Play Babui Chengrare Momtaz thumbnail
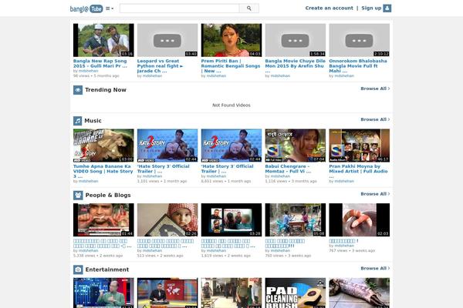 pyautogui.click(x=296, y=146)
